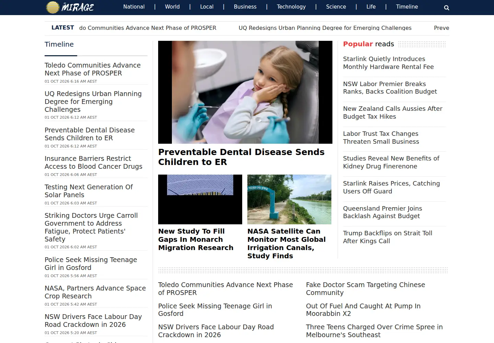Open monarch migration study thumbnail

[x=200, y=199]
